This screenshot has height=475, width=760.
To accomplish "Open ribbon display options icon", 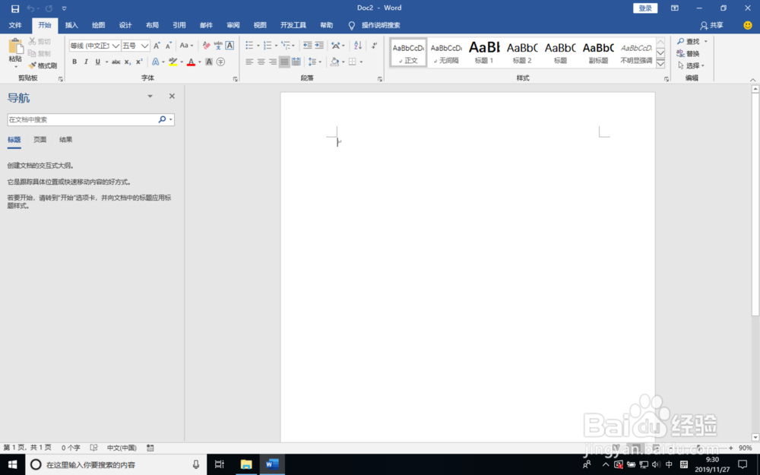I will [675, 8].
